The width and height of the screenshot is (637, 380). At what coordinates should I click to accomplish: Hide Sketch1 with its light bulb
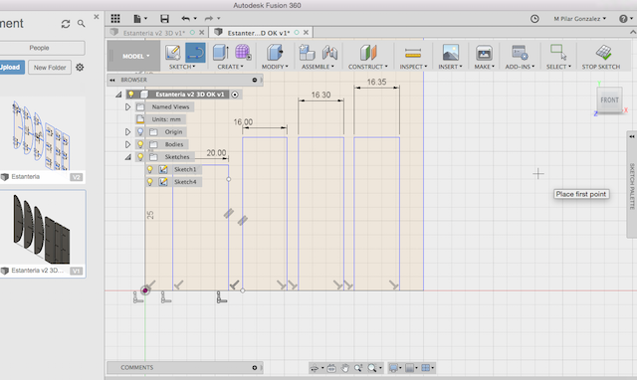150,169
